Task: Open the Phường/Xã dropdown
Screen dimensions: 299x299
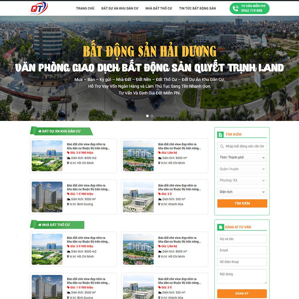Action: pos(242,180)
